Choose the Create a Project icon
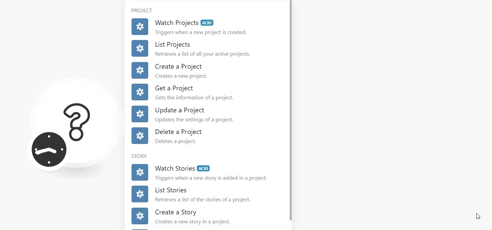The width and height of the screenshot is (492, 230). [140, 70]
